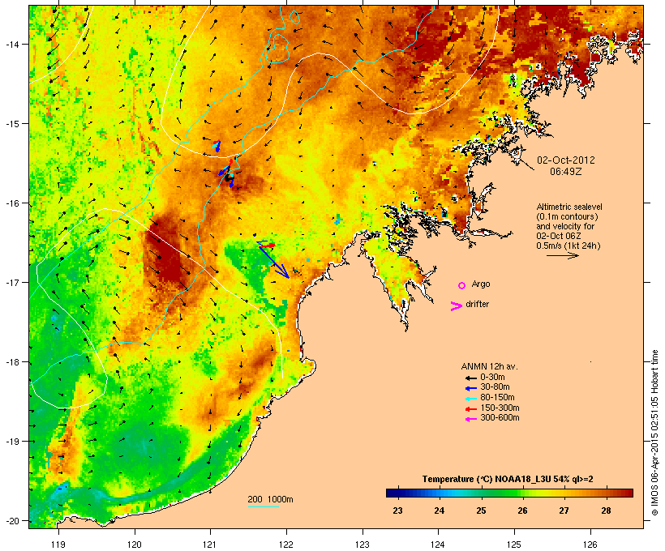This screenshot has width=665, height=551.
Task: Click the latitude axis label -16
Action: 11,203
